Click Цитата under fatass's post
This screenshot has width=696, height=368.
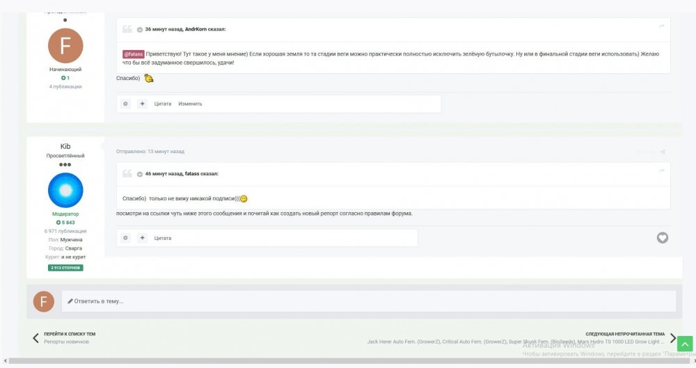pos(162,104)
